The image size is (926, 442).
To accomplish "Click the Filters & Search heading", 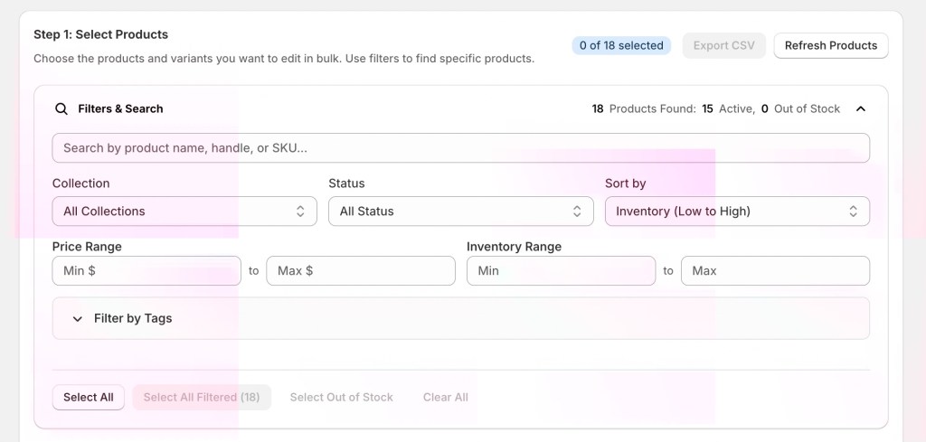I will pyautogui.click(x=120, y=108).
